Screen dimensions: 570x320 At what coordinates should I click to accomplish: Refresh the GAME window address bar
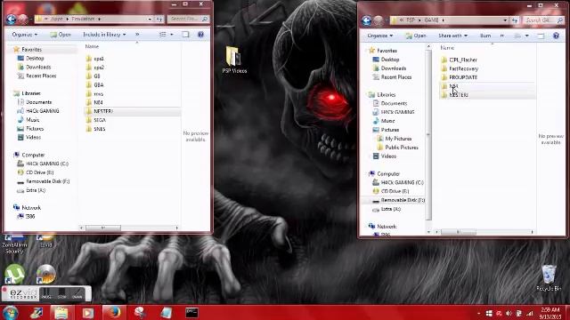pyautogui.click(x=515, y=20)
